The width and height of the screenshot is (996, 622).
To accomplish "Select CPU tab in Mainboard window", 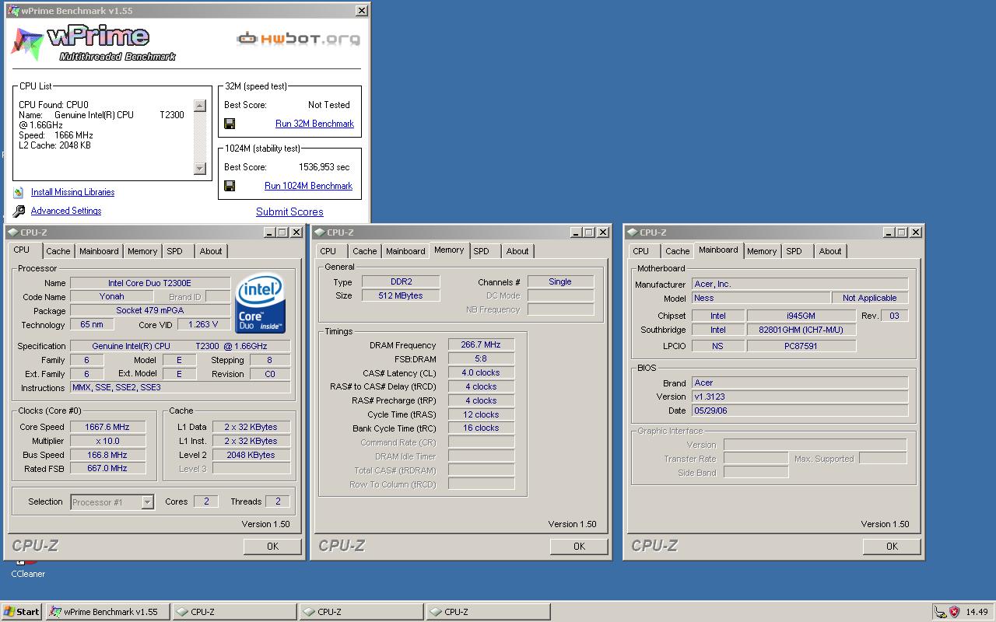I will point(641,251).
